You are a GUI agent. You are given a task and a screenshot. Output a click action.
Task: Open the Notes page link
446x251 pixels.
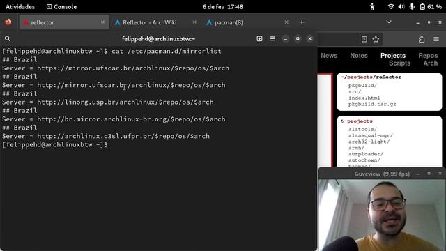click(359, 56)
